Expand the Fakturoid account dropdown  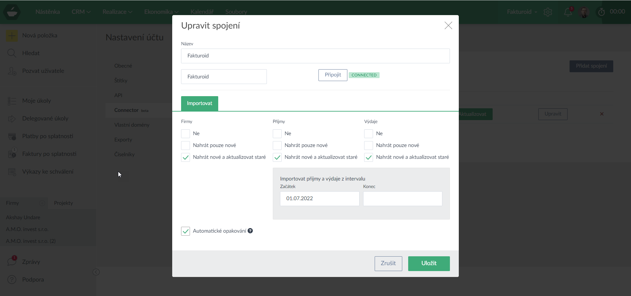[x=522, y=12]
